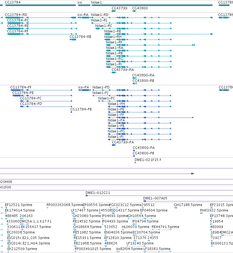Image resolution: width=233 pixels, height=253 pixels.
Task: Select transcript Ndae1-RC
Action: [x=104, y=26]
